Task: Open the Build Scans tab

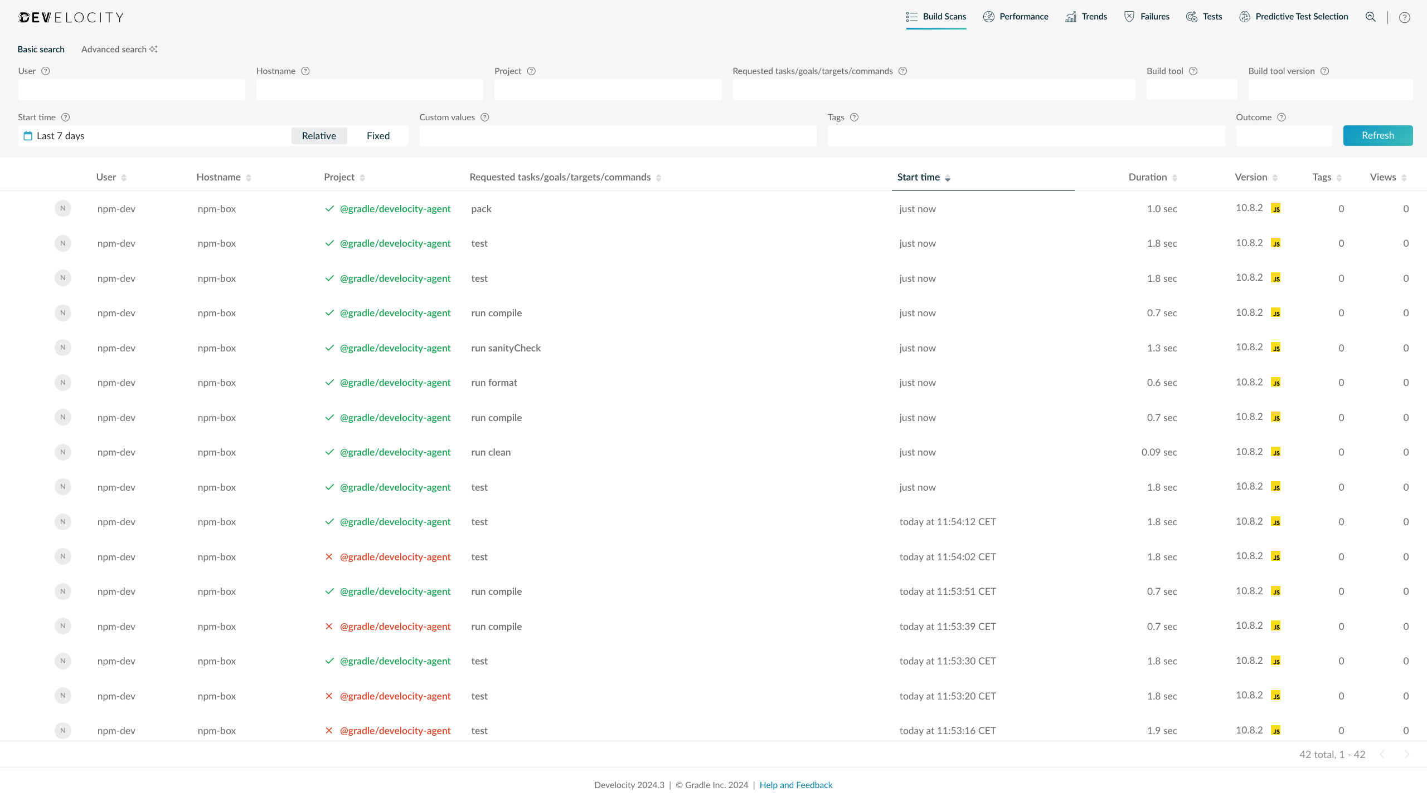Action: click(x=936, y=17)
